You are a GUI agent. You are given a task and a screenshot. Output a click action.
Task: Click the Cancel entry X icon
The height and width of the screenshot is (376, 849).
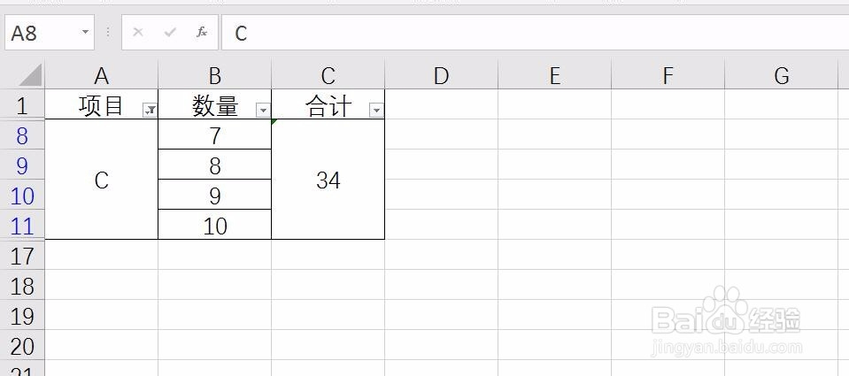click(138, 33)
